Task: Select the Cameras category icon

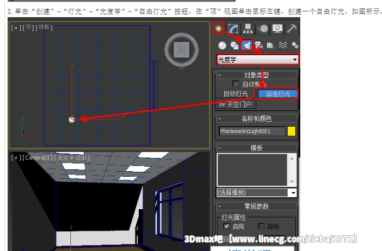Action: (258, 46)
